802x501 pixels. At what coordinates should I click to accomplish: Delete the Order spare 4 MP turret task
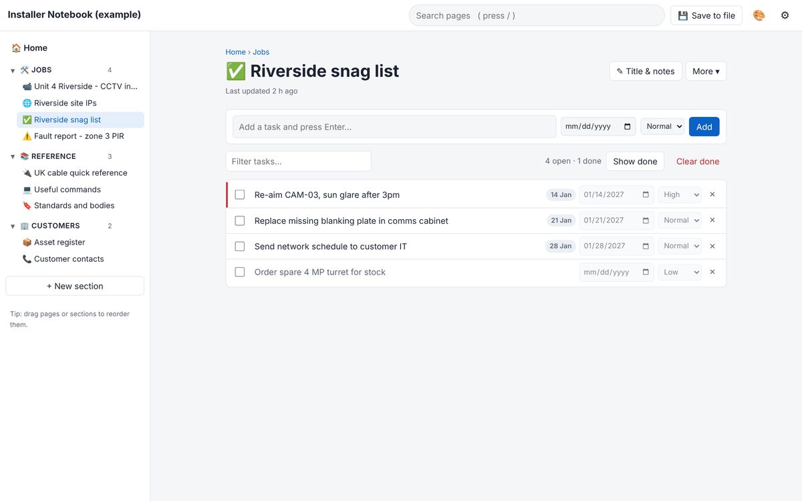[712, 272]
